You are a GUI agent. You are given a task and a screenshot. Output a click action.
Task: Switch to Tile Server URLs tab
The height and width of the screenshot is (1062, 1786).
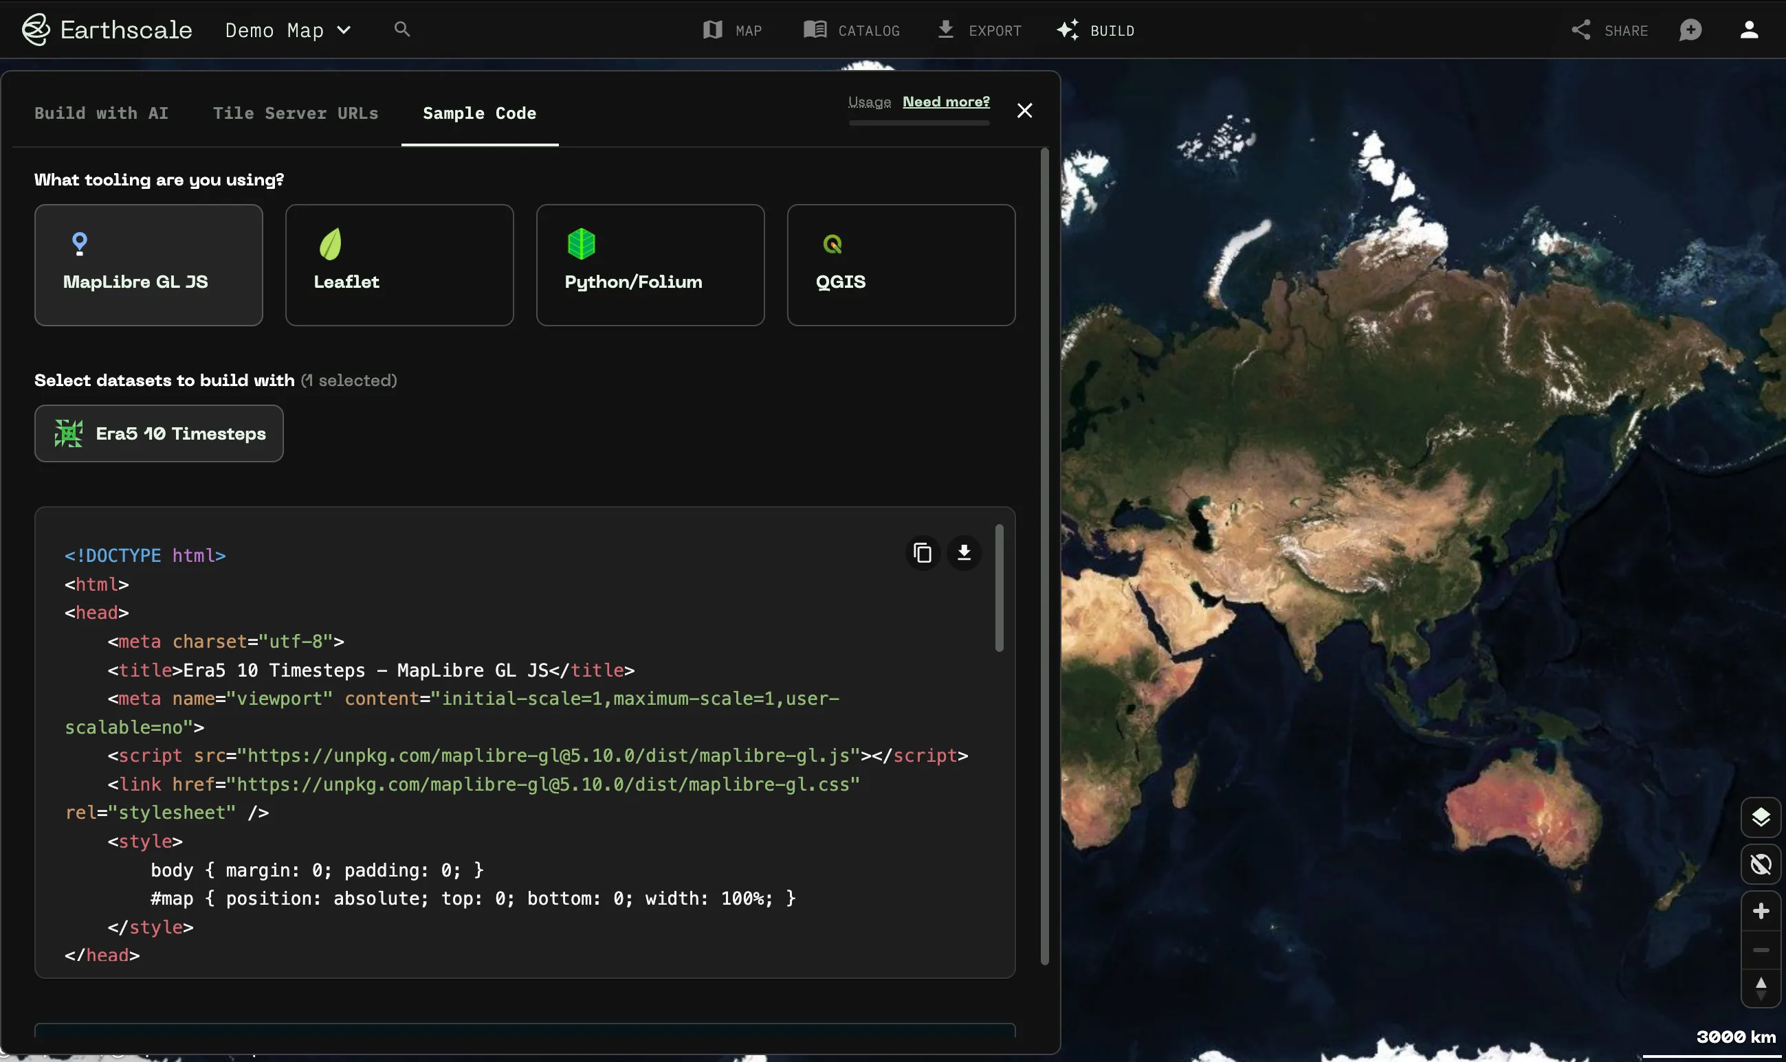(x=295, y=113)
